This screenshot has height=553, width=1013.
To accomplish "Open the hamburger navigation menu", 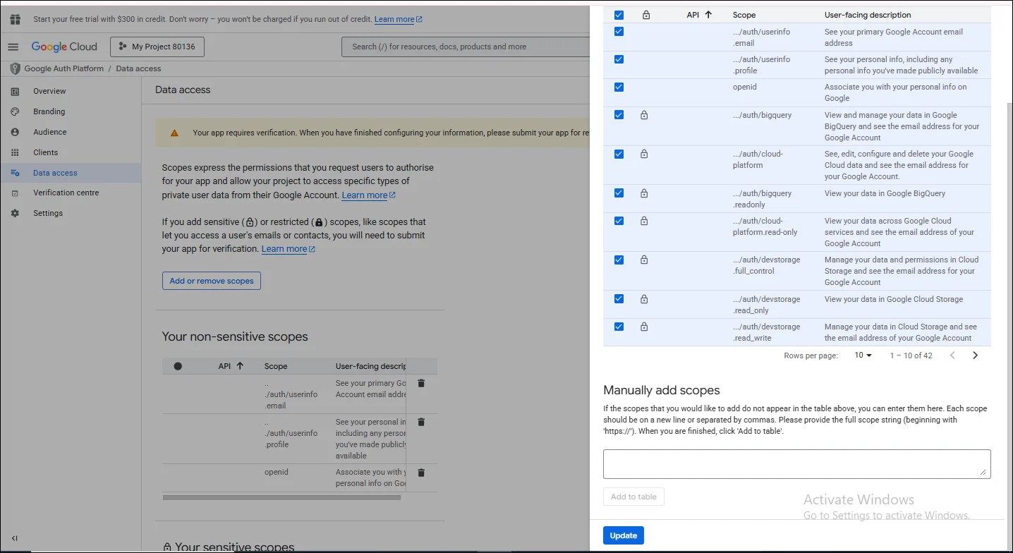I will pyautogui.click(x=13, y=47).
